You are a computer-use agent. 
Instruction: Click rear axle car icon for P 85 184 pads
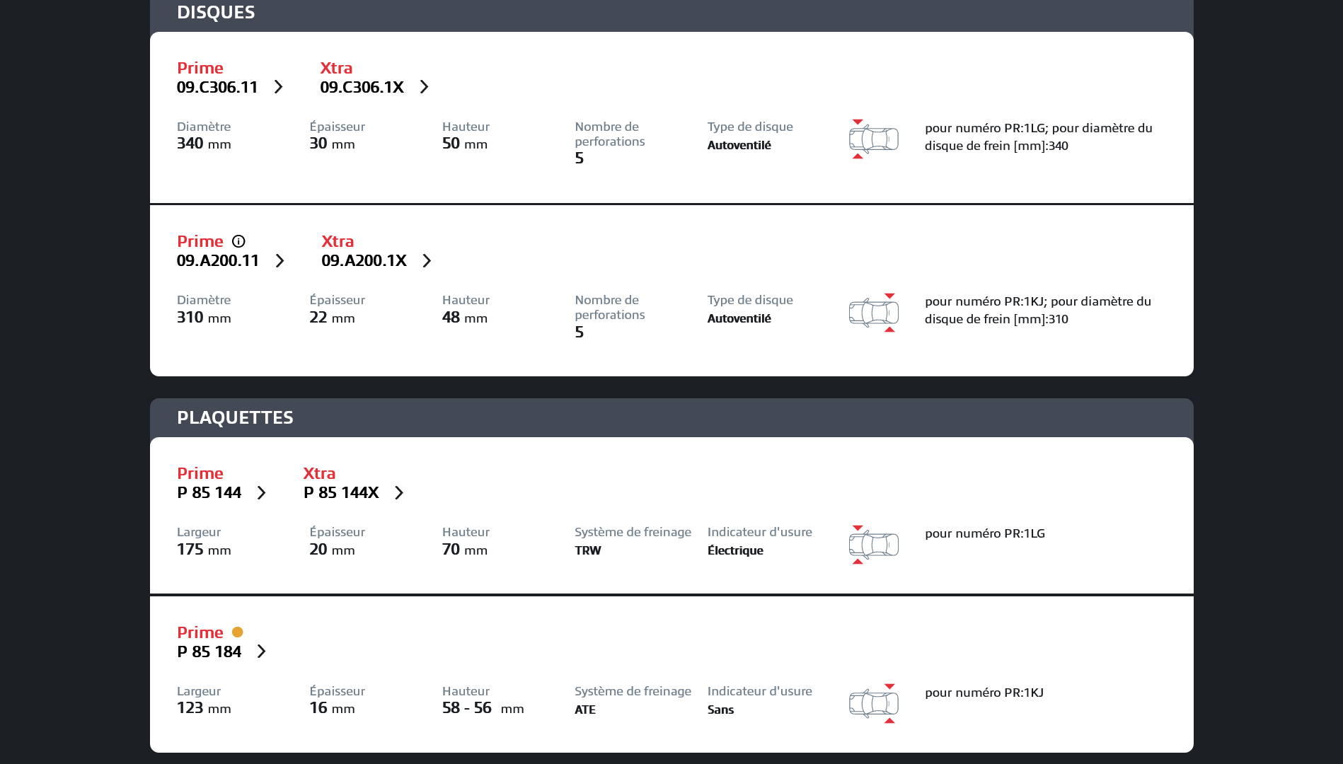coord(874,703)
